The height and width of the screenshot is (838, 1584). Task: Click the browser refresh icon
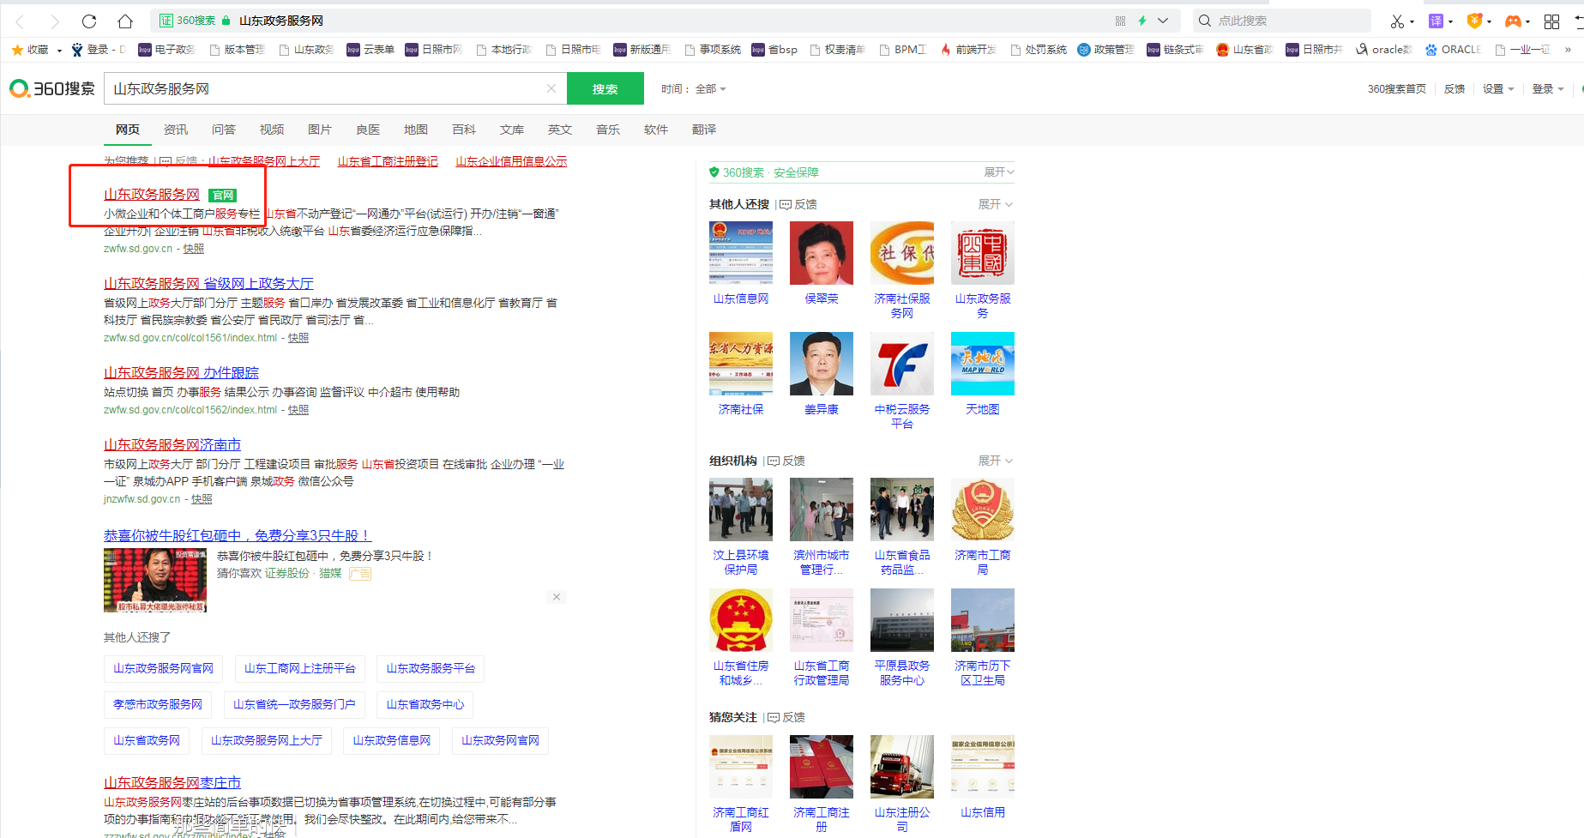tap(89, 21)
